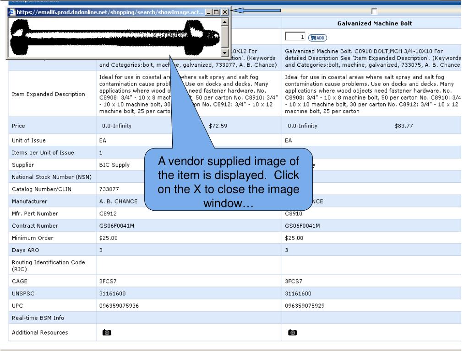Click Mfr. Part Number C8910
The image size is (469, 351).
click(x=294, y=213)
